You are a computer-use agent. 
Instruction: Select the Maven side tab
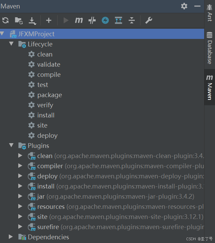click(x=210, y=87)
